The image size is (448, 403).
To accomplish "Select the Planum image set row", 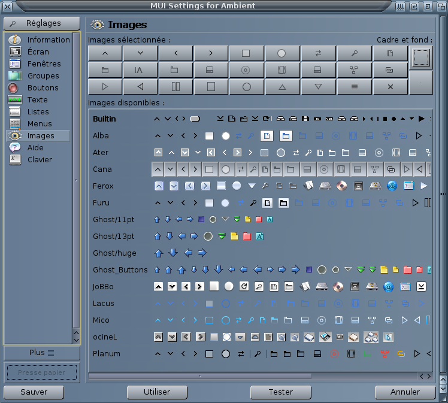I will pyautogui.click(x=261, y=354).
